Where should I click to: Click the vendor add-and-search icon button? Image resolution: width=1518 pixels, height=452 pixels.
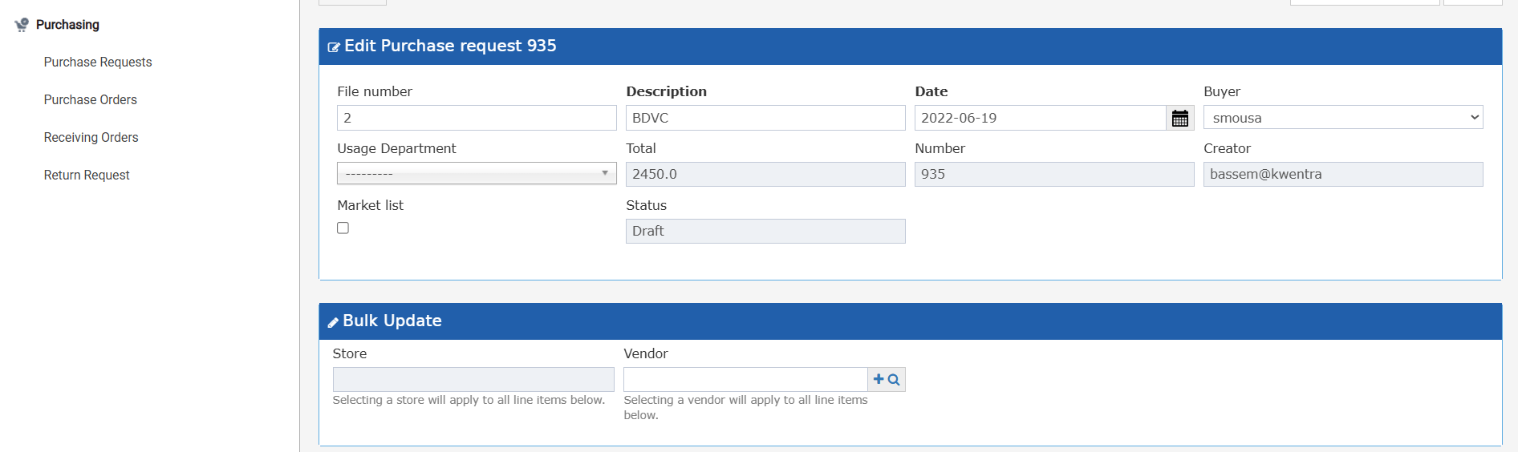tap(887, 379)
